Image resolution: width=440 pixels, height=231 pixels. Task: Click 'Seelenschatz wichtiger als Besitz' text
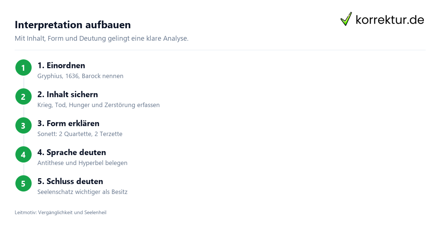click(82, 192)
